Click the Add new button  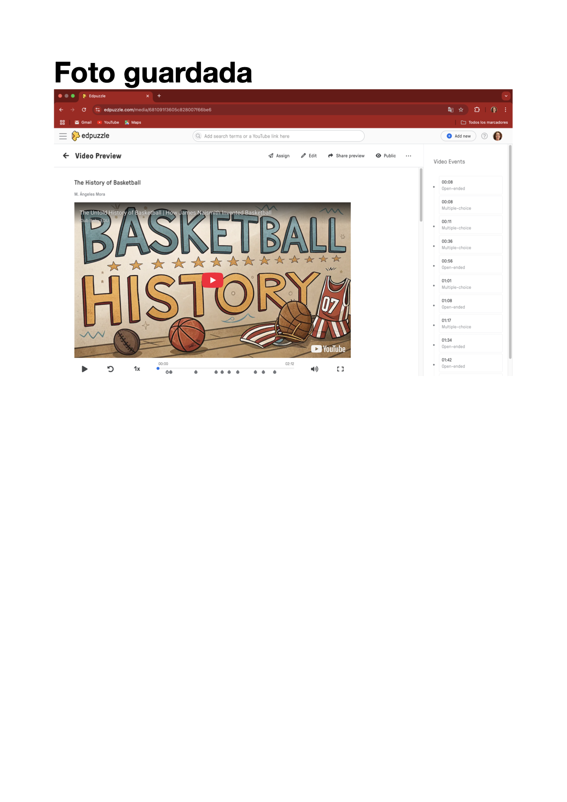(458, 136)
